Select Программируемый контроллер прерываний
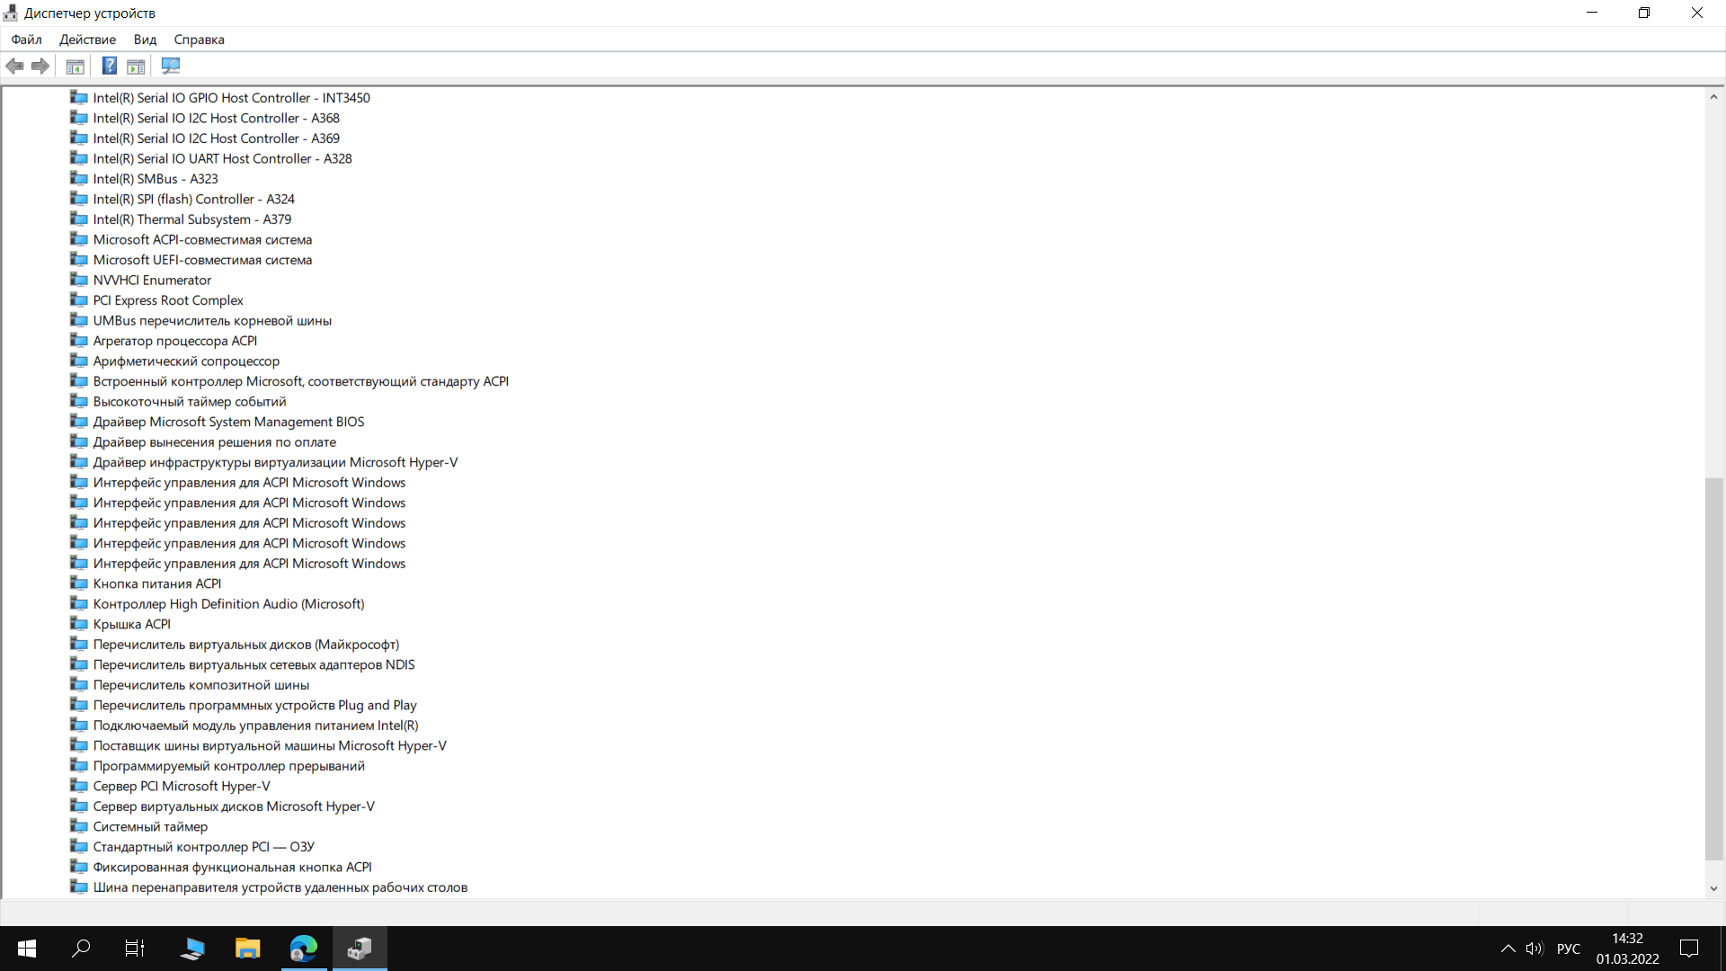Viewport: 1726px width, 971px height. click(x=228, y=765)
